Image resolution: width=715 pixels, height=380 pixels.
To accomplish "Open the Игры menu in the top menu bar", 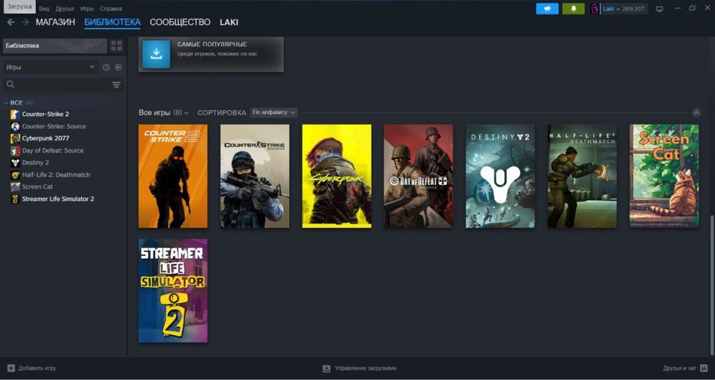I will tap(87, 9).
